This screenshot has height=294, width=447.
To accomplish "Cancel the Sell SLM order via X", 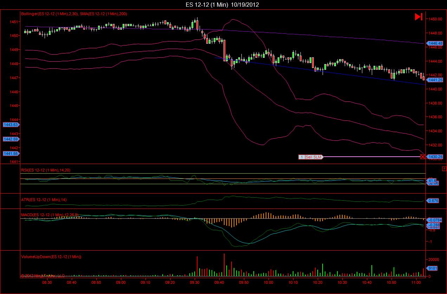I will (423, 157).
